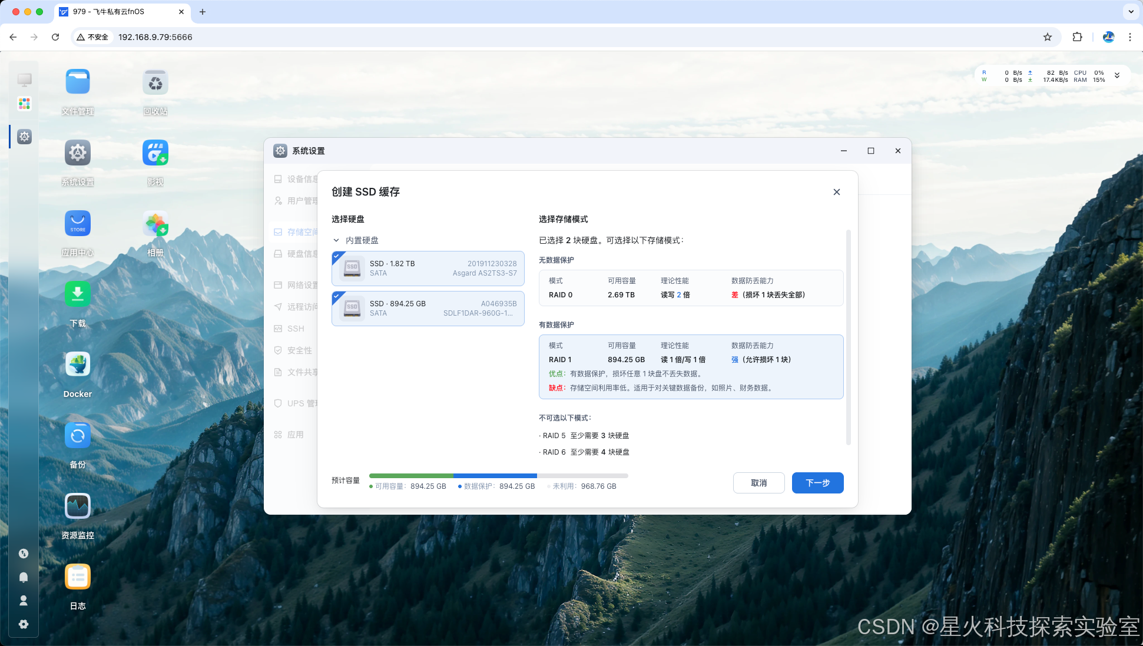Select SSH in settings sidebar
This screenshot has width=1143, height=646.
click(296, 329)
